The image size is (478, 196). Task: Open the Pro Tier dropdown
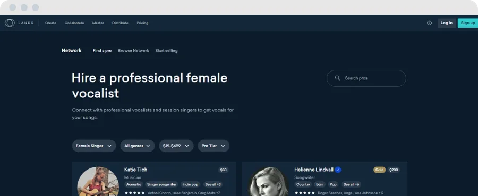[214, 146]
